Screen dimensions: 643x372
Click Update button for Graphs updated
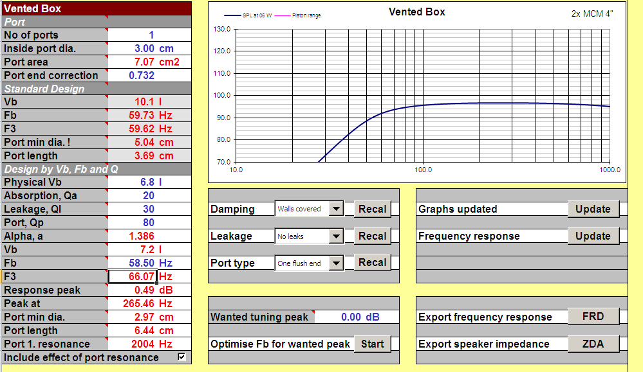(x=593, y=209)
